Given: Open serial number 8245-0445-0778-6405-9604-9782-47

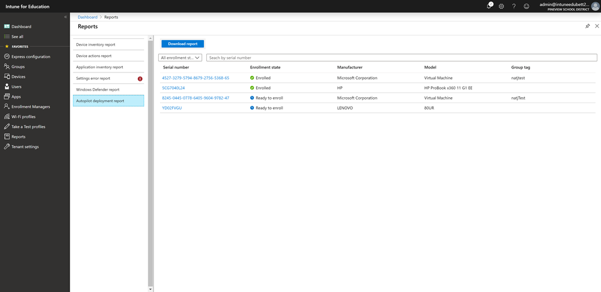Looking at the screenshot, I should point(196,98).
